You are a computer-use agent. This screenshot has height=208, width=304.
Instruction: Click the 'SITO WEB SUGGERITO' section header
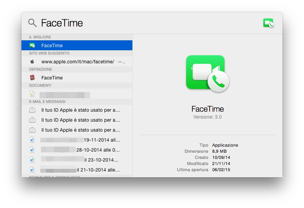pyautogui.click(x=49, y=53)
